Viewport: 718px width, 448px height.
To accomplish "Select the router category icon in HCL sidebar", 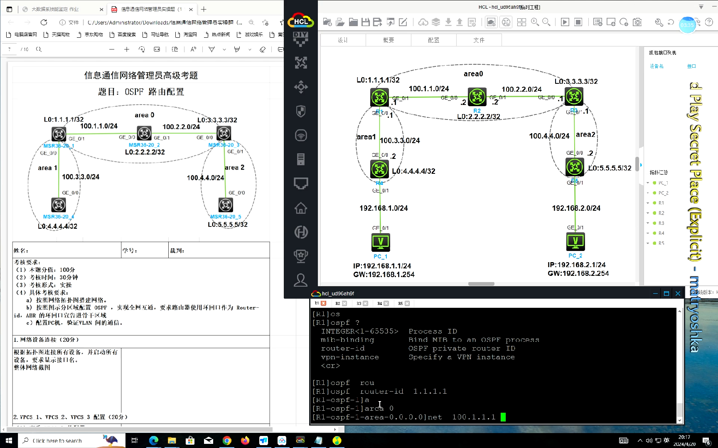I will point(301,63).
